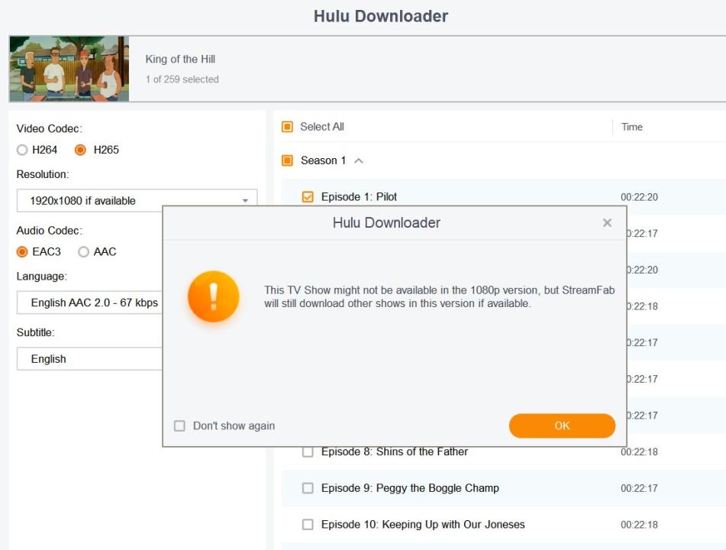Viewport: 726px width, 550px height.
Task: Enable the Don't show again checkbox
Action: (x=179, y=426)
